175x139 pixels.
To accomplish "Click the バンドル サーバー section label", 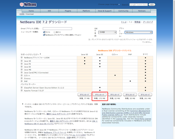I will tap(28, 84).
